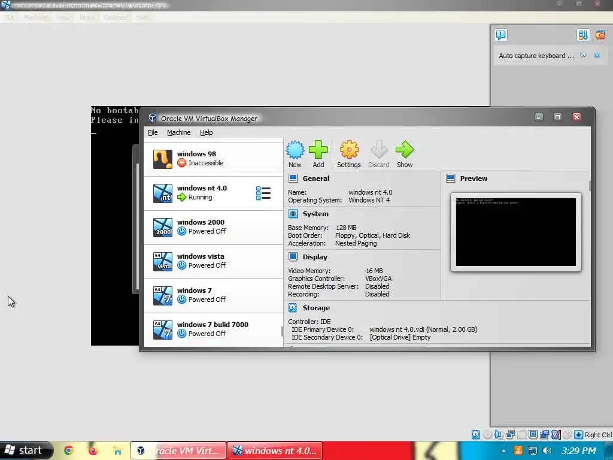The image size is (613, 460).
Task: Expand the Auto capture keyboard notification text
Action: (x=536, y=56)
